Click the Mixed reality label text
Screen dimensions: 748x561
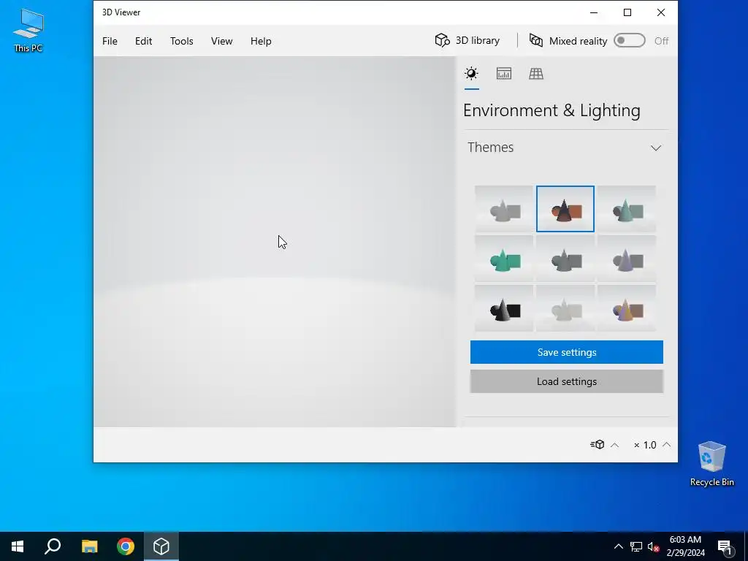(579, 41)
